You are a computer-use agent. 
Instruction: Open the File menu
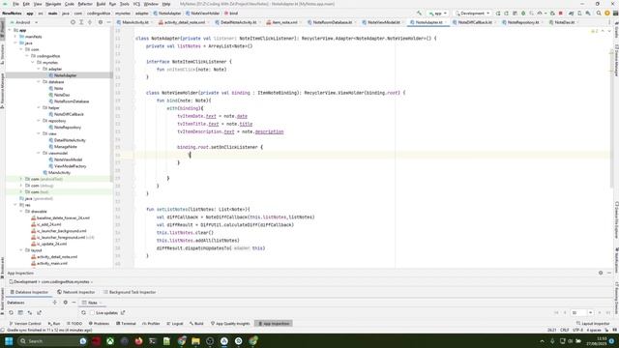click(15, 4)
